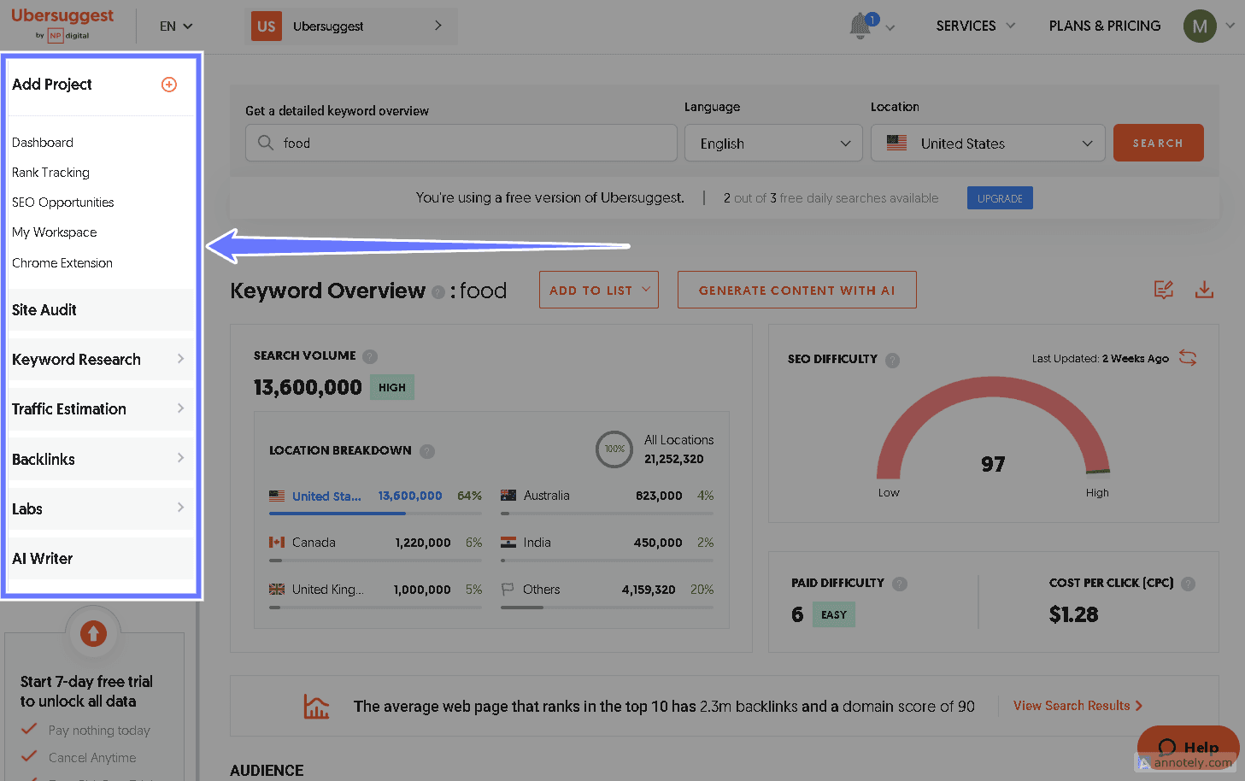Screen dimensions: 1245x781
Task: Click Generate Content With AI
Action: tap(796, 290)
